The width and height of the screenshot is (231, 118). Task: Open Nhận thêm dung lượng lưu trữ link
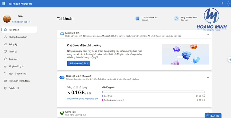pos(83,98)
